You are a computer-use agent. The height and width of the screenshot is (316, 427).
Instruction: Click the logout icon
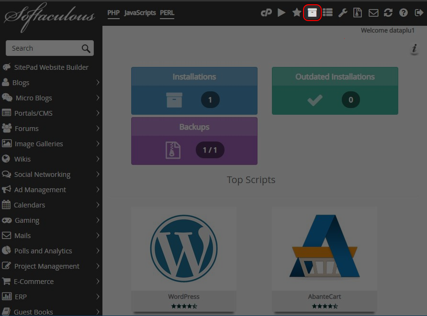coord(418,13)
